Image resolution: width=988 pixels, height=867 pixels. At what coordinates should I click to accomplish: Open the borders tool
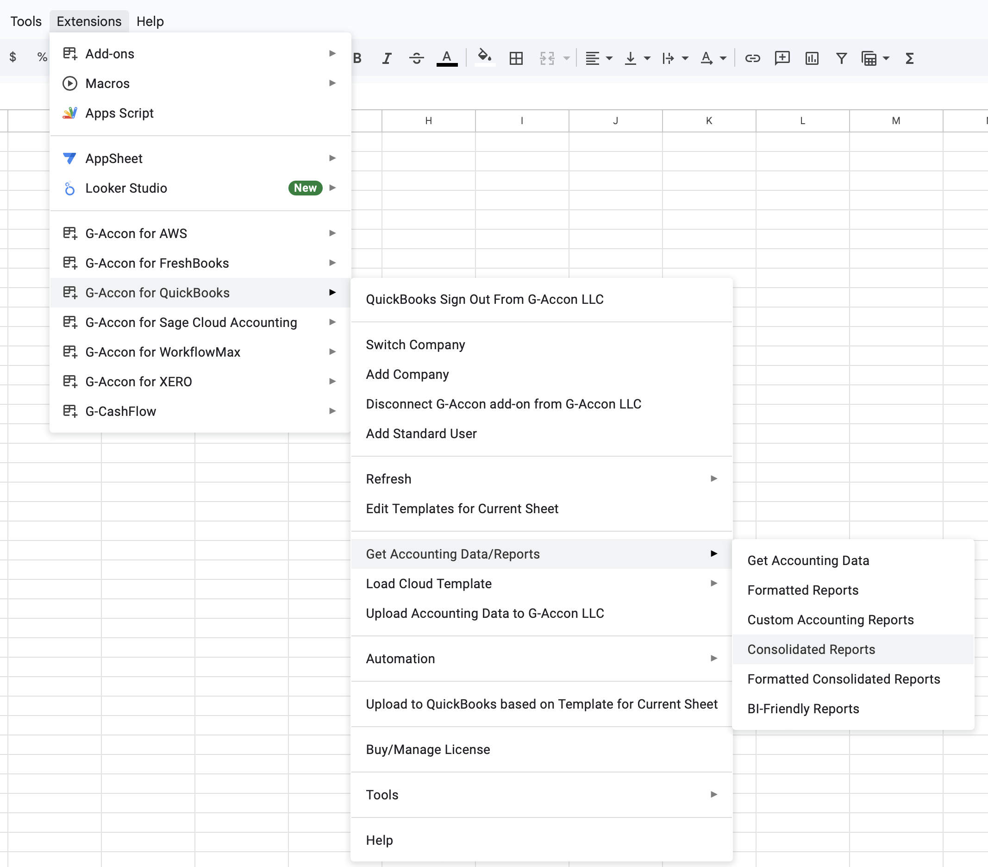[x=516, y=58]
